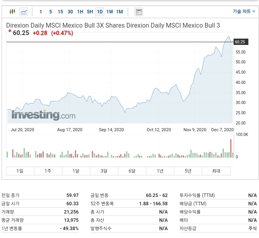Click the 금일 변동 range 60.25 - 62
The image size is (259, 238).
(157, 195)
